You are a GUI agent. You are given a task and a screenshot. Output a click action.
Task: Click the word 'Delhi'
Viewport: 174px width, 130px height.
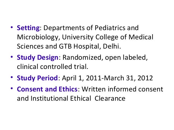pyautogui.click(x=111, y=46)
